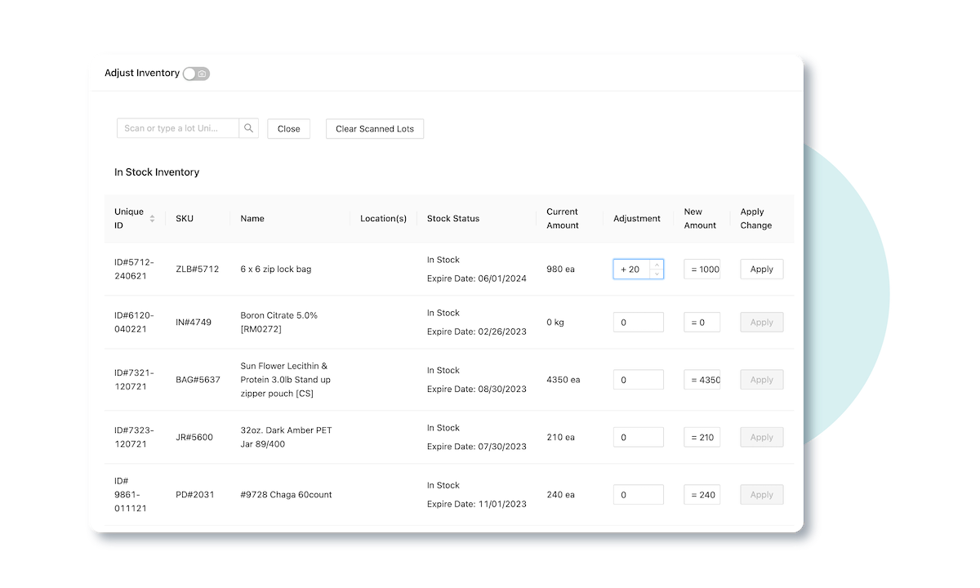Click the New Amount column header

coord(700,219)
